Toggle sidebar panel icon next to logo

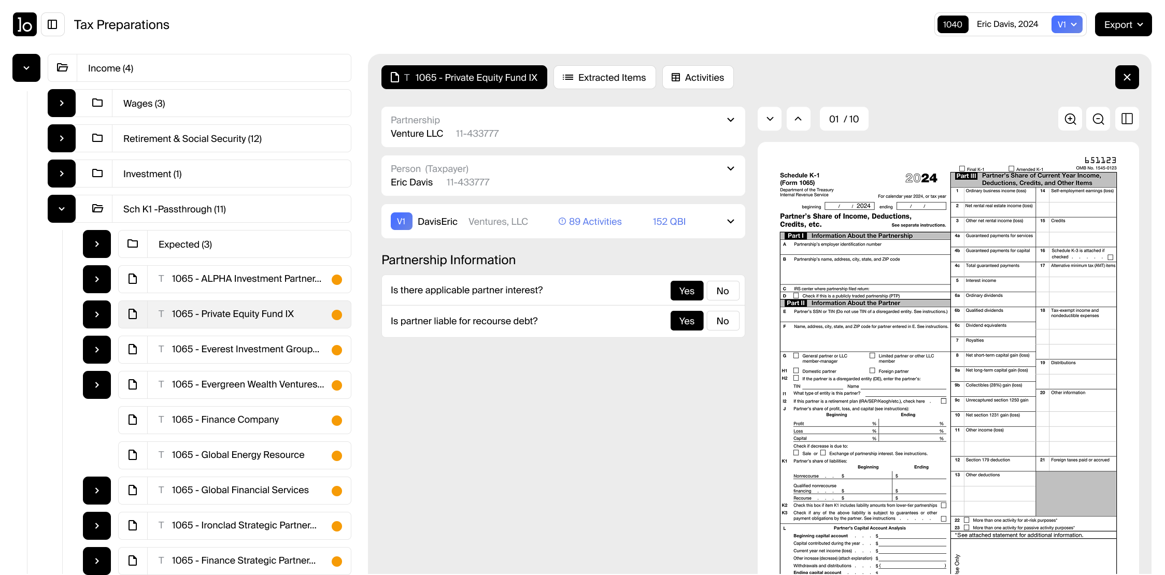[52, 24]
